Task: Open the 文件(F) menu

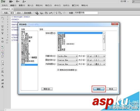Action: pos(4,6)
